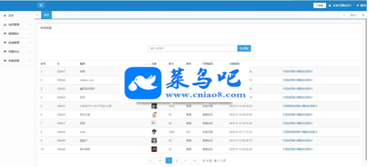Viewport: 369px width, 167px height.
Task: Focus the 输入会员ID search field
Action: [192, 48]
